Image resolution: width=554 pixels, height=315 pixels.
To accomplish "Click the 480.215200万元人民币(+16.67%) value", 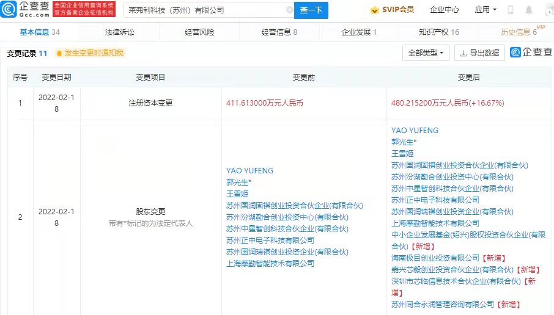I will [448, 103].
